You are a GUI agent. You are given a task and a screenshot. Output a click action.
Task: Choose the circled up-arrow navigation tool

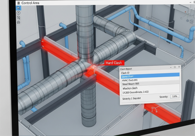(19, 13)
